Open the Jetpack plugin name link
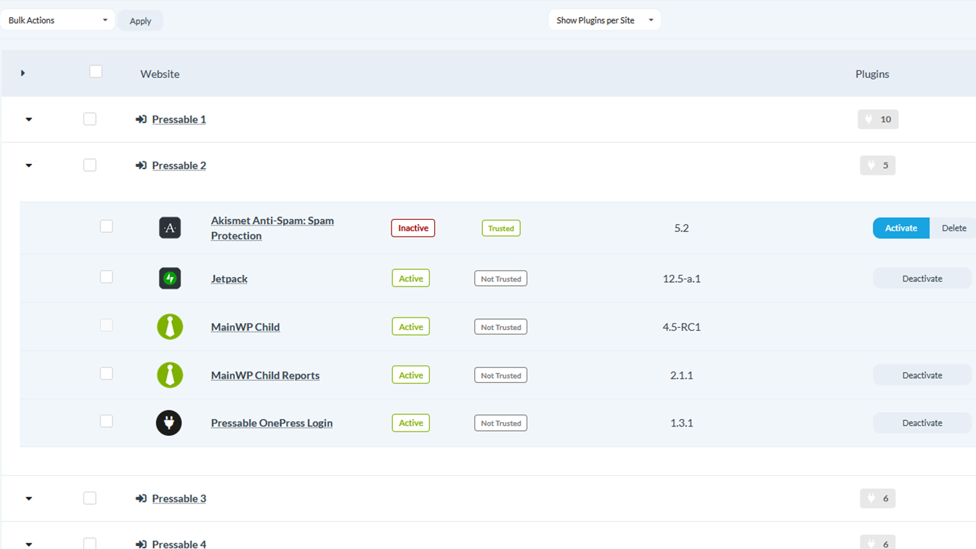The height and width of the screenshot is (549, 976). [229, 278]
